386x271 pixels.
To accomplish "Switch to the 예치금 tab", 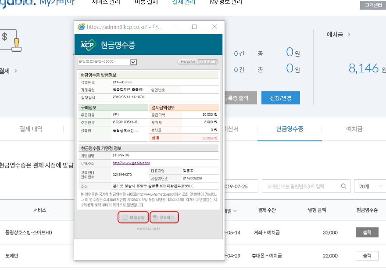I will tap(354, 129).
